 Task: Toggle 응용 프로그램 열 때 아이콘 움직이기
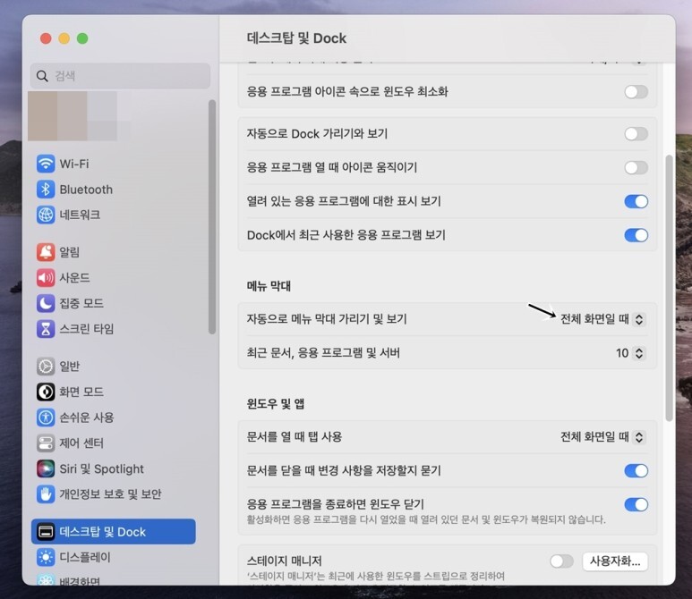click(x=636, y=167)
